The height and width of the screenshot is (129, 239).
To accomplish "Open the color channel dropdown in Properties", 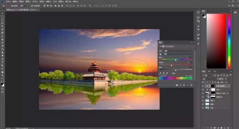I will point(178,54).
